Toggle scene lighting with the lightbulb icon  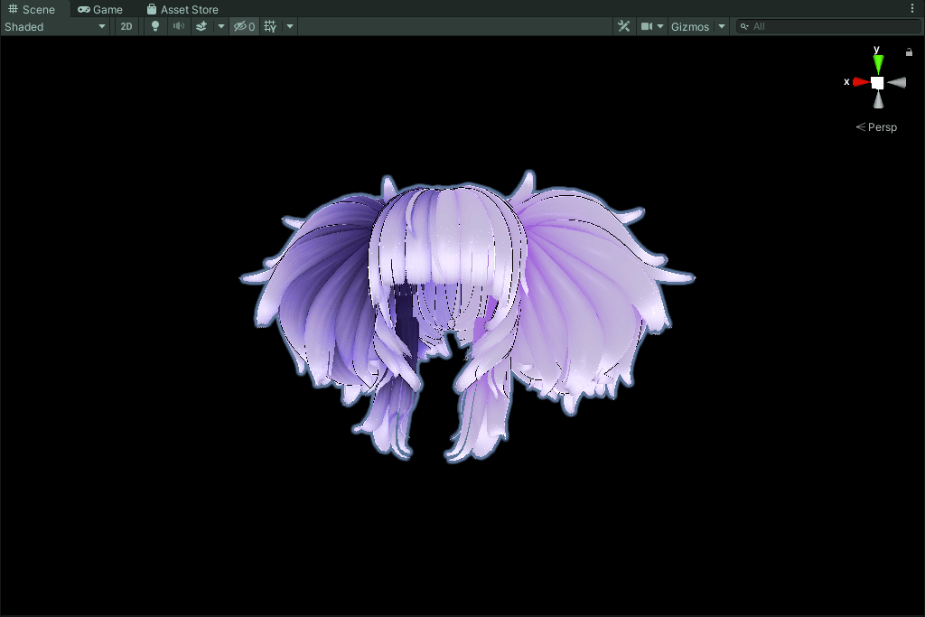coord(155,26)
